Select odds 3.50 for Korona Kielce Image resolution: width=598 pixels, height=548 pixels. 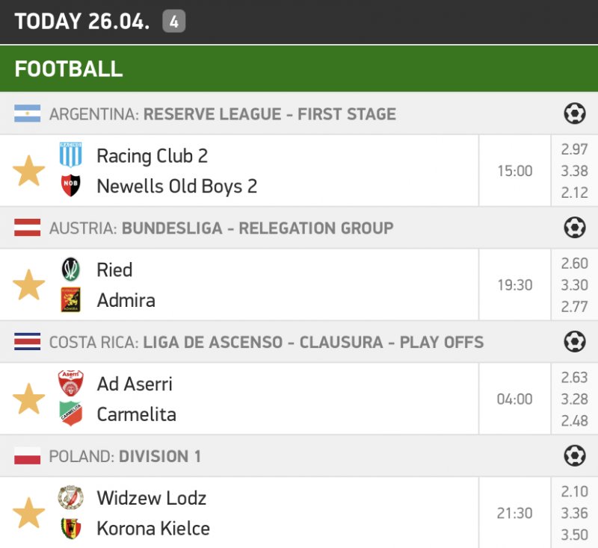pos(574,535)
